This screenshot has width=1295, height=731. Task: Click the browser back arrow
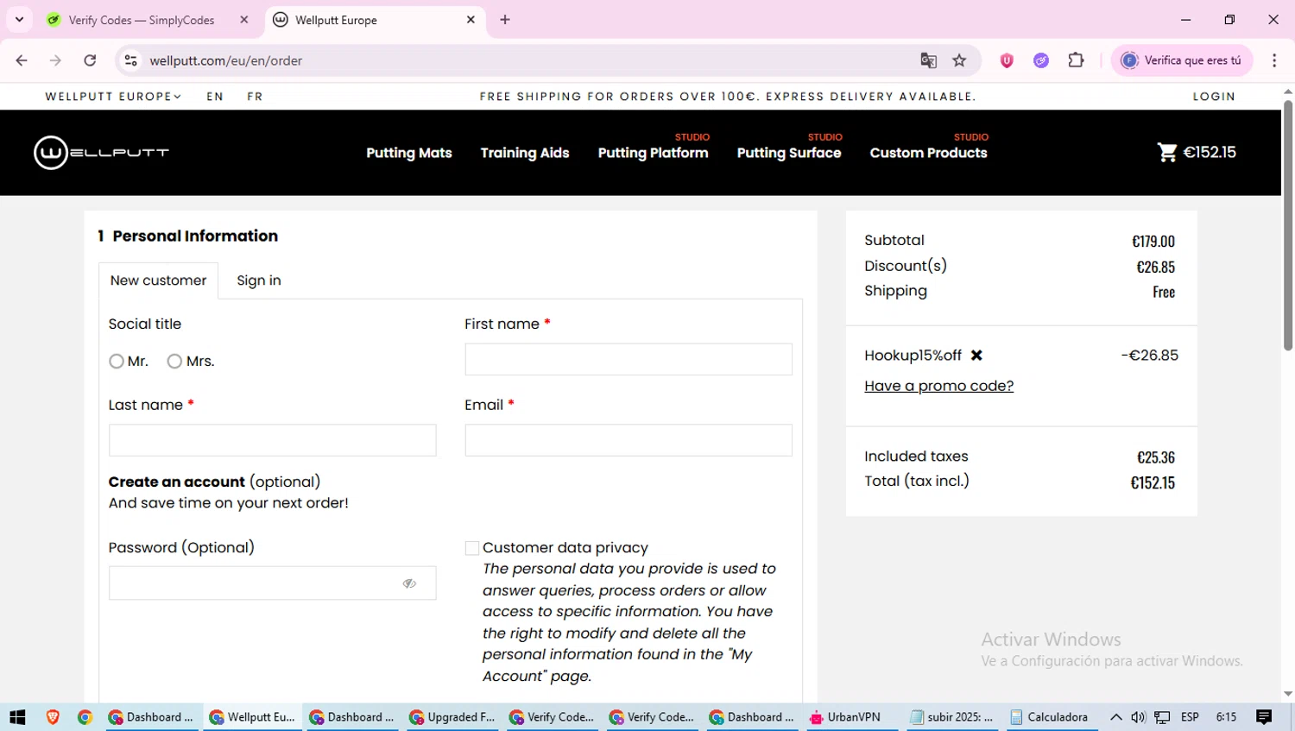(22, 60)
